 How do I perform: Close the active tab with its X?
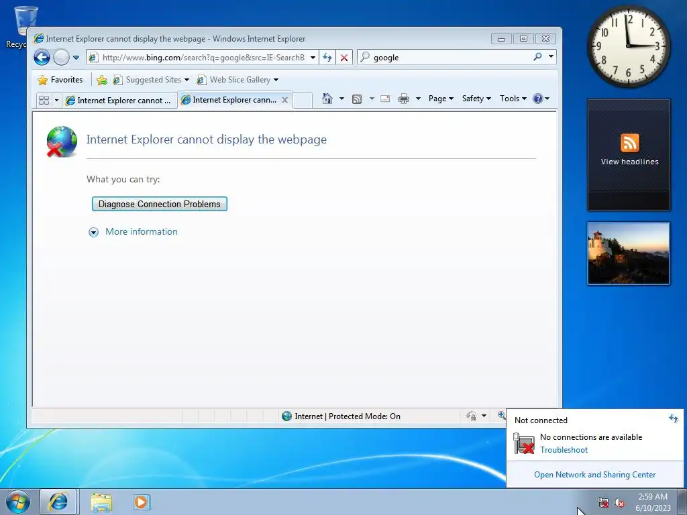tap(284, 100)
